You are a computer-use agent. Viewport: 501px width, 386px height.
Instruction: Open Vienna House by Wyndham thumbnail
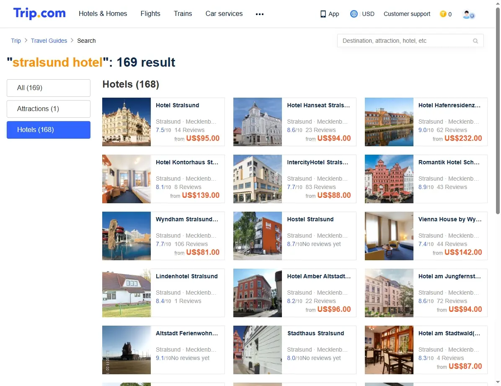tap(389, 236)
